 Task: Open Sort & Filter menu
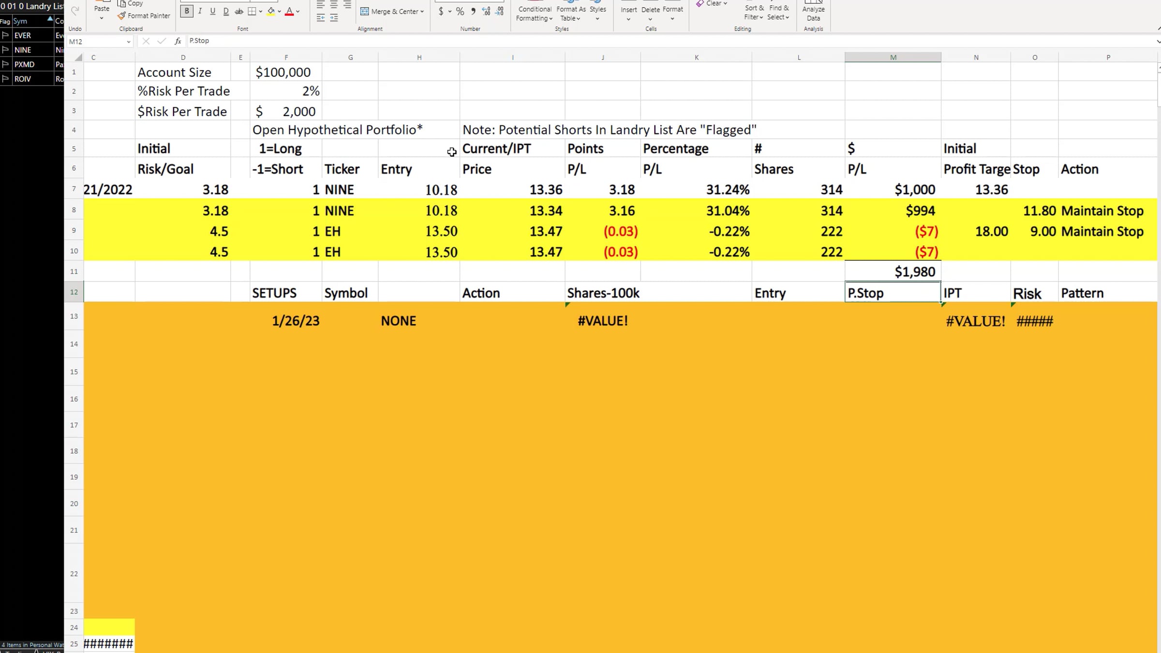(754, 12)
